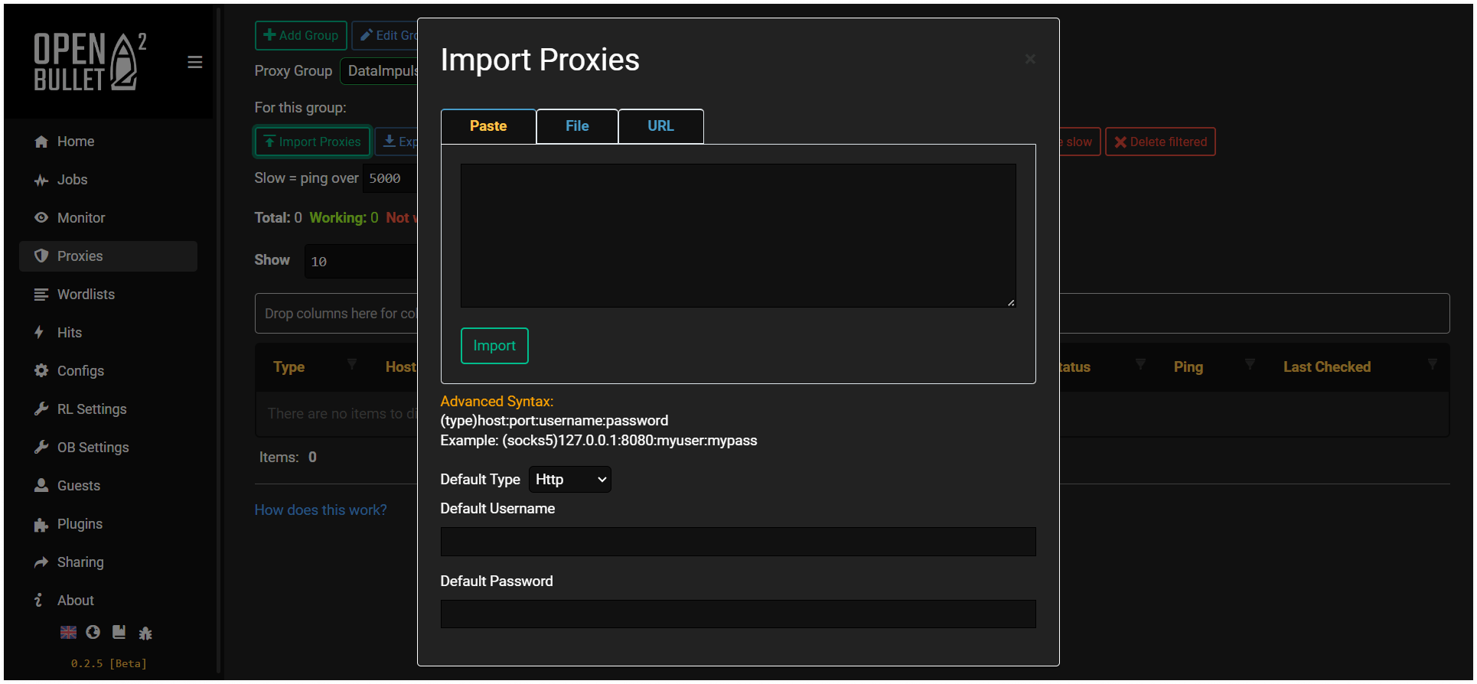Click inside the Default Username field
This screenshot has width=1477, height=684.
coord(737,541)
